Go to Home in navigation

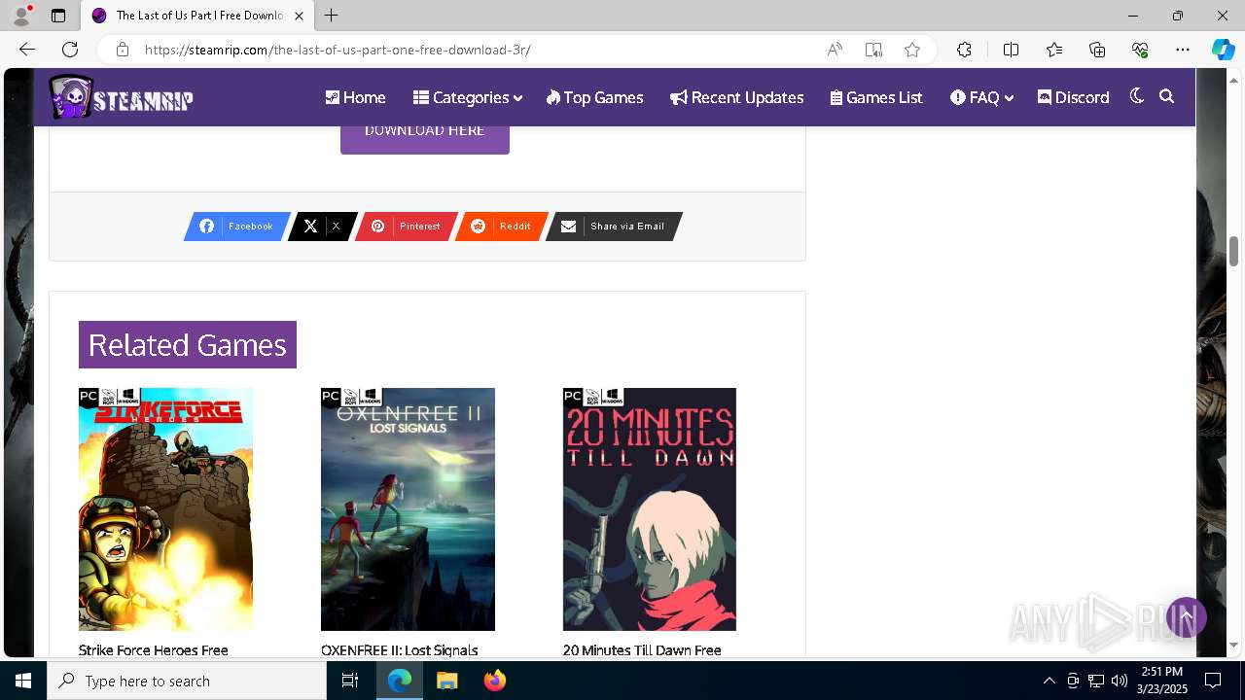355,97
